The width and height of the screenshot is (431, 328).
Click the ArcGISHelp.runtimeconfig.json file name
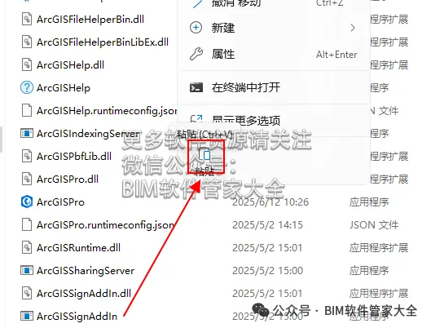107,111
